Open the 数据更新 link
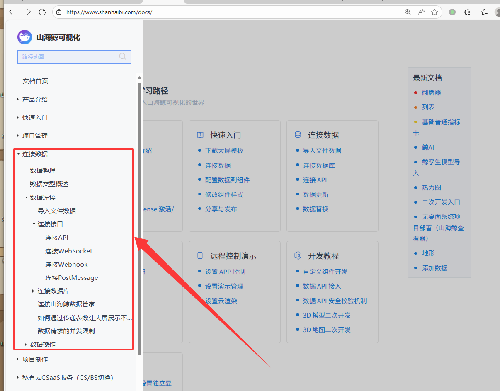Image resolution: width=500 pixels, height=391 pixels. coord(316,194)
